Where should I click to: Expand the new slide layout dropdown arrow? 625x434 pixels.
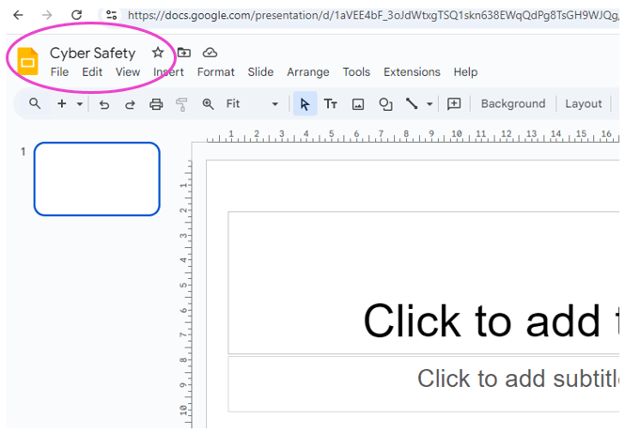click(80, 104)
